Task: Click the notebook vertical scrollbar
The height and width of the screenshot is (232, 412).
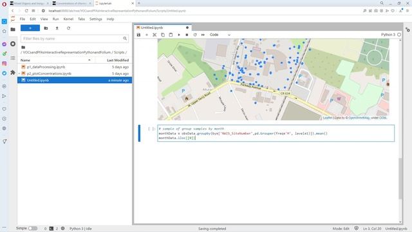Action: pos(400,179)
